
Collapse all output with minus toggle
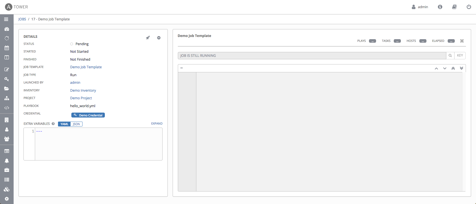tap(182, 68)
